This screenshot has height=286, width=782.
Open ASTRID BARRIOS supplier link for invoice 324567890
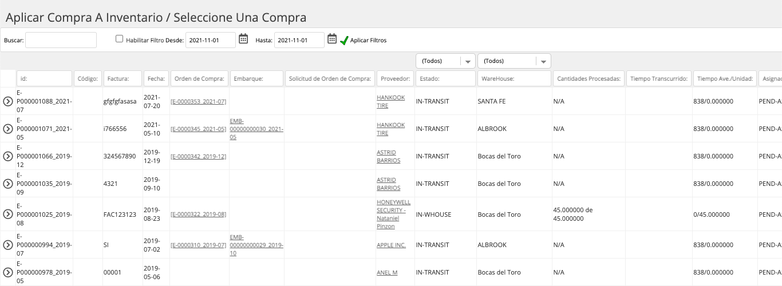389,156
